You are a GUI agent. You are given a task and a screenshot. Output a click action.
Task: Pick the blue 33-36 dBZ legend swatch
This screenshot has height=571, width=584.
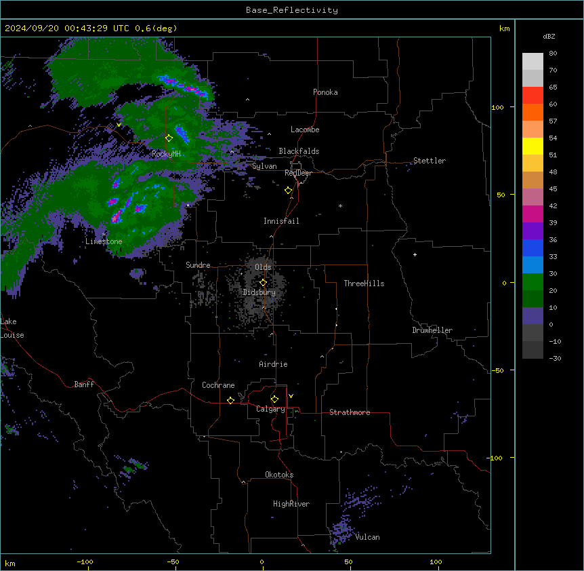(533, 248)
